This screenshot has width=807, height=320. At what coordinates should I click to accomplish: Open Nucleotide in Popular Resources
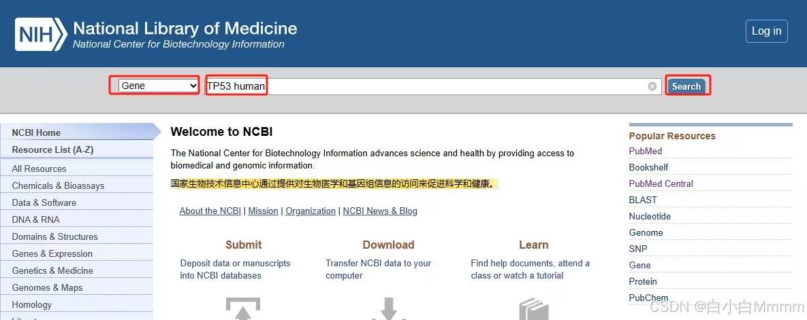click(650, 216)
